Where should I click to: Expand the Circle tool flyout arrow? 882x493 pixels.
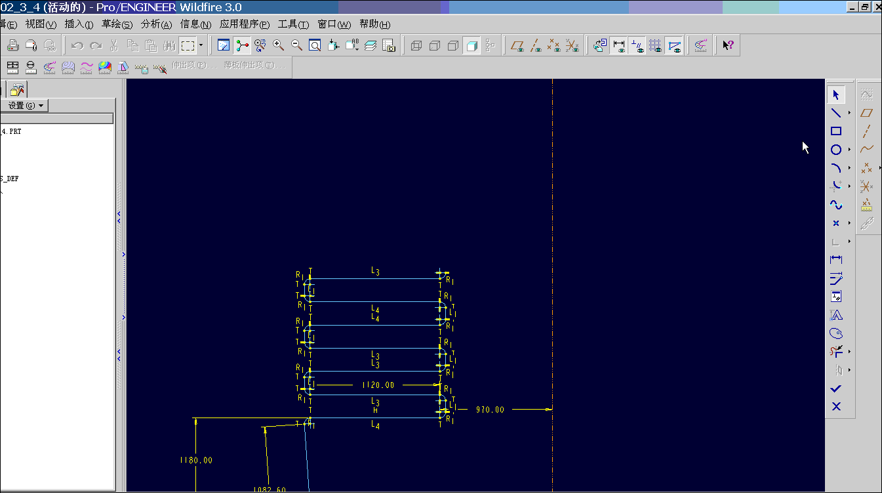pyautogui.click(x=849, y=150)
